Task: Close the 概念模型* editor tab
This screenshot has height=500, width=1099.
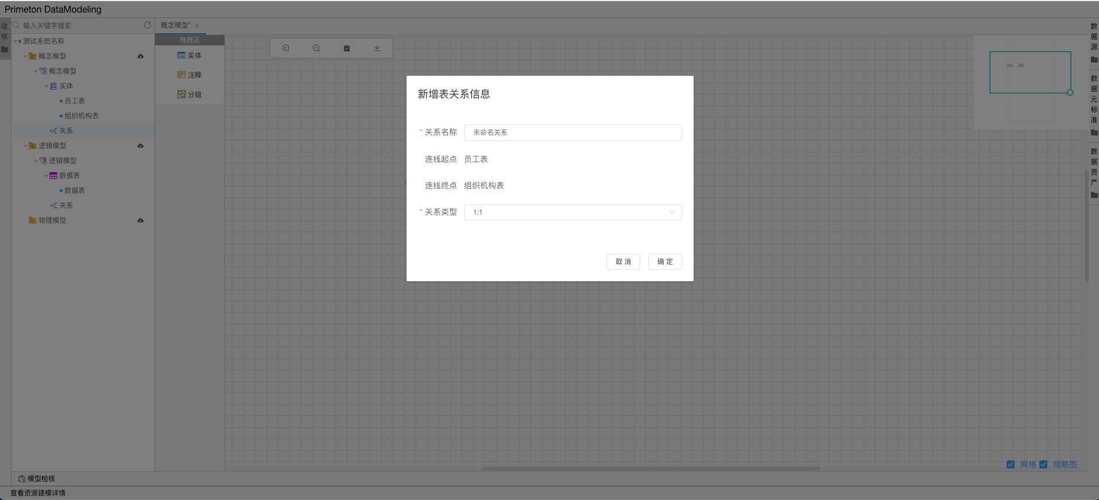Action: 197,25
